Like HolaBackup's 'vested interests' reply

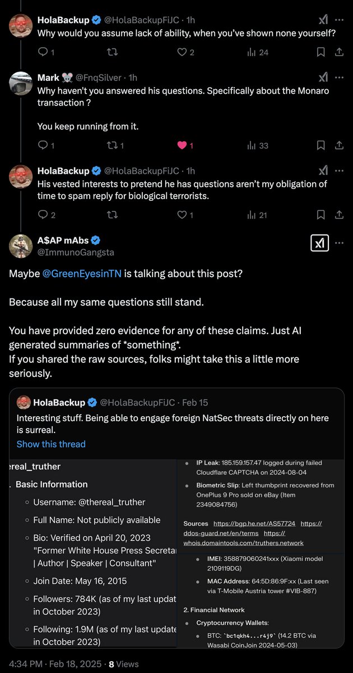tap(182, 215)
